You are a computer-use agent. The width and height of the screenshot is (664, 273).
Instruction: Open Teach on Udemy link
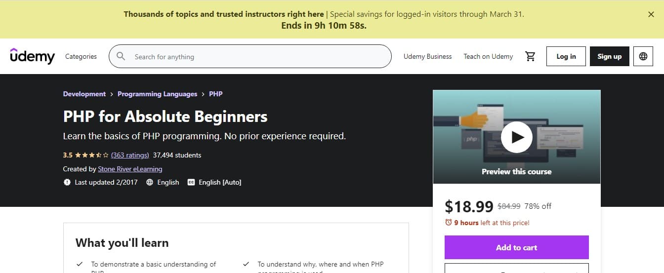488,56
